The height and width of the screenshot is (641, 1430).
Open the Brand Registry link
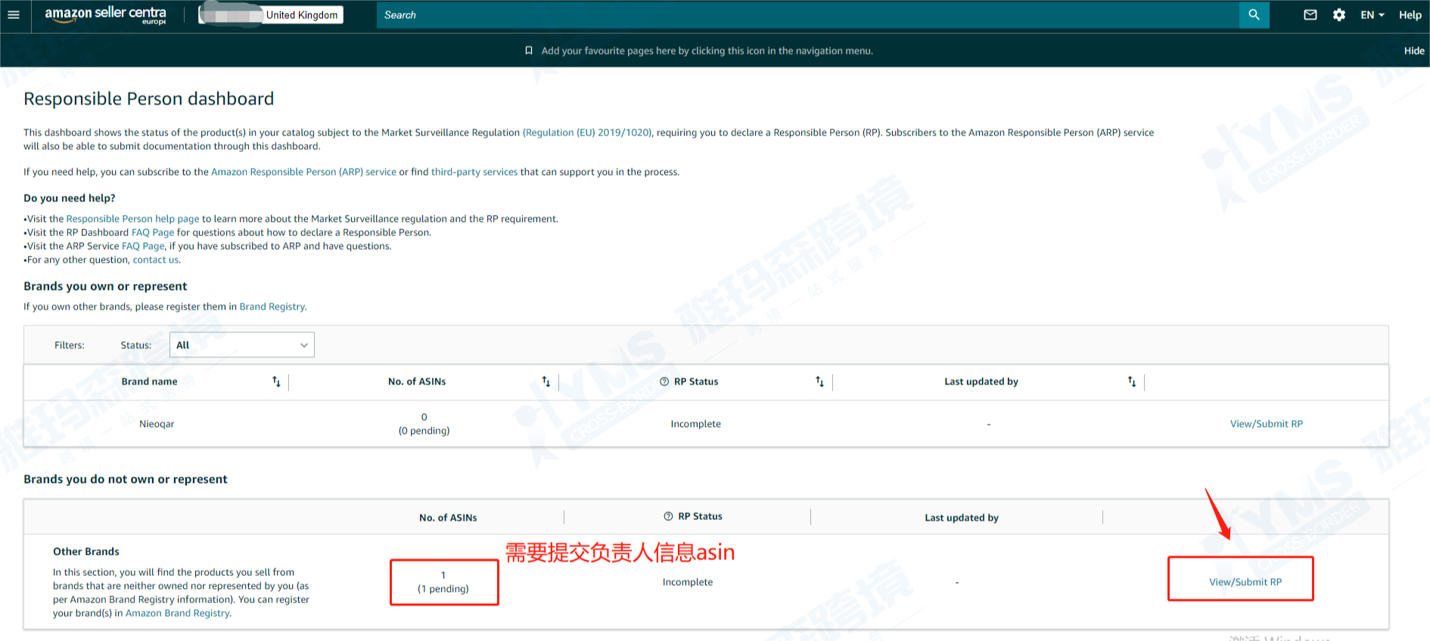pos(272,306)
